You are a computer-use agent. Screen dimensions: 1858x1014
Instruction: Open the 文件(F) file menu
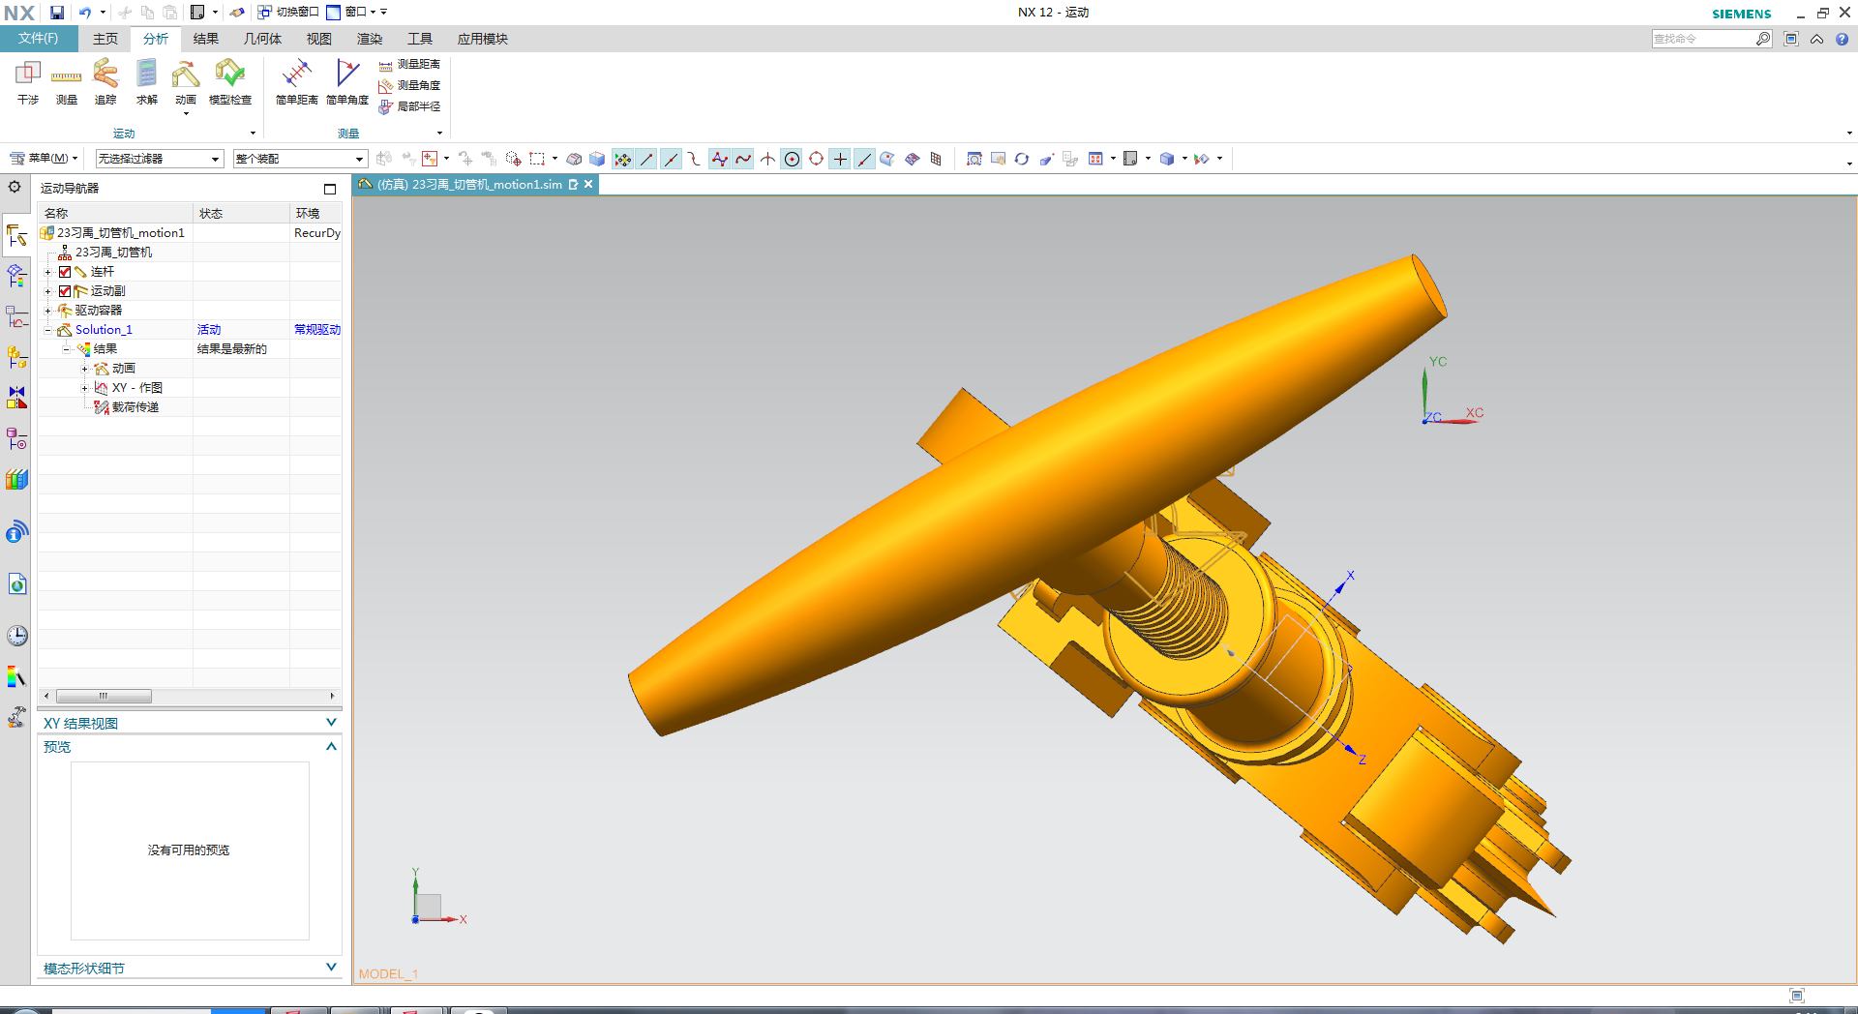click(x=38, y=39)
